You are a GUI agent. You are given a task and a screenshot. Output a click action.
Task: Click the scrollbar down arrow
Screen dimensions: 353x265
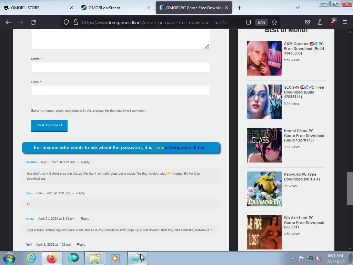click(x=350, y=248)
